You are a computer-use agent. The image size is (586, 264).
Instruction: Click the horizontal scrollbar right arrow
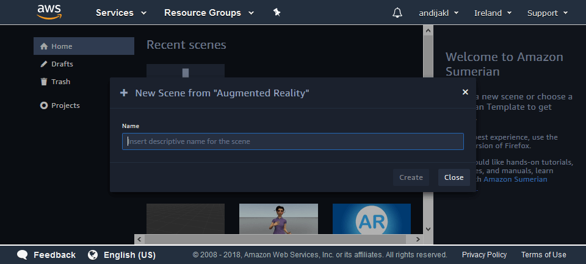click(x=418, y=239)
